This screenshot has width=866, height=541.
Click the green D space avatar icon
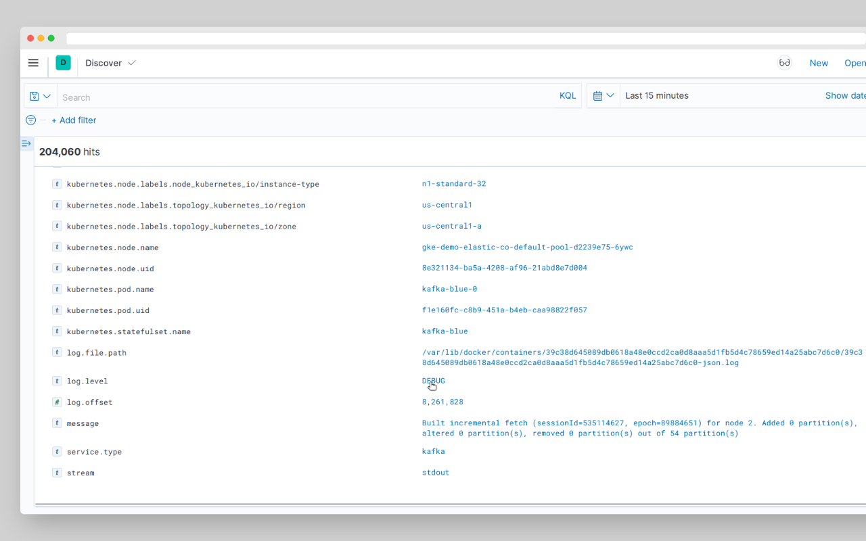click(x=63, y=62)
